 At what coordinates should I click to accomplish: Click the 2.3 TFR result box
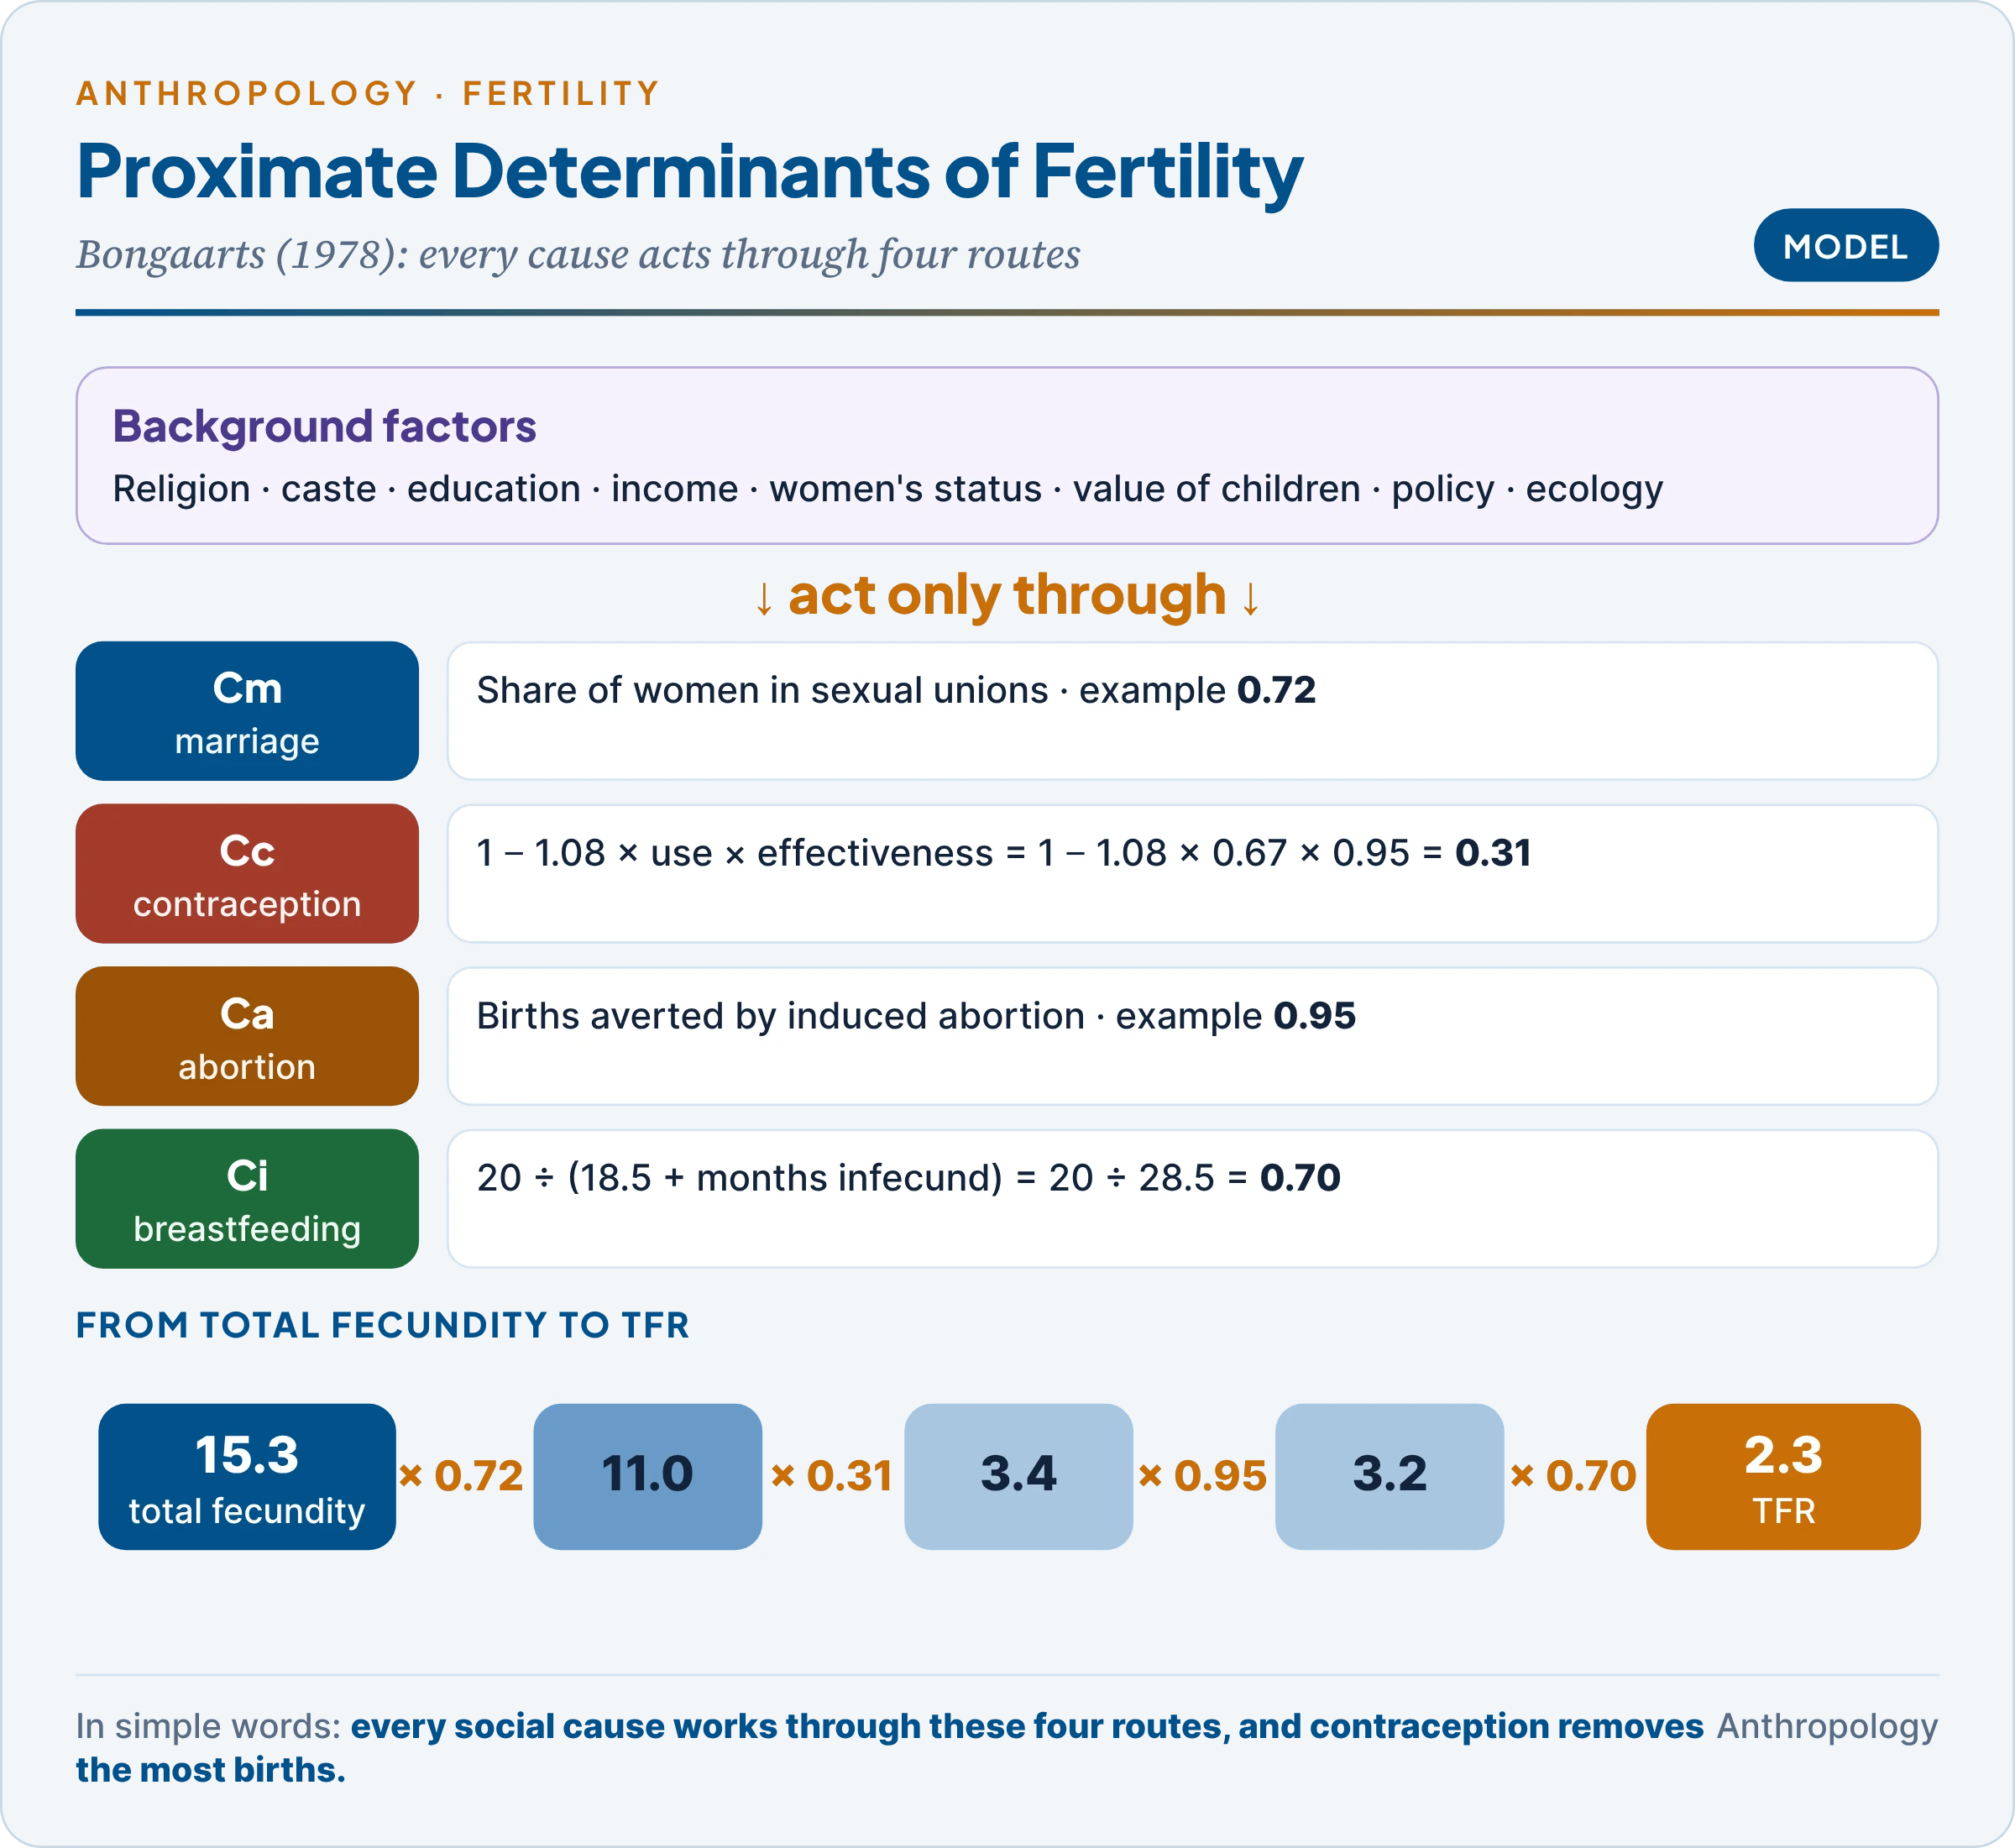pos(1783,1477)
